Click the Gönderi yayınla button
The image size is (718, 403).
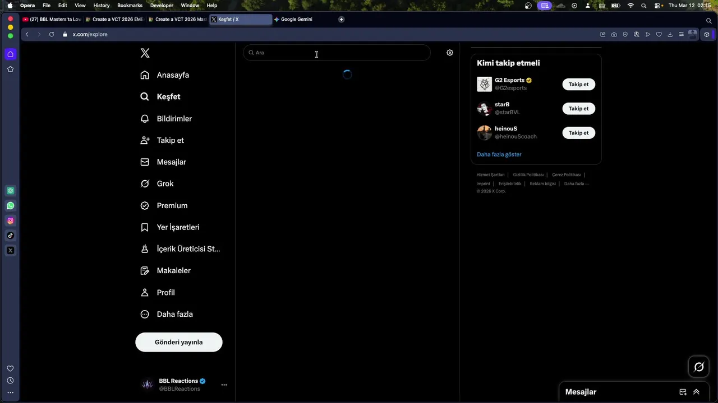pyautogui.click(x=179, y=342)
